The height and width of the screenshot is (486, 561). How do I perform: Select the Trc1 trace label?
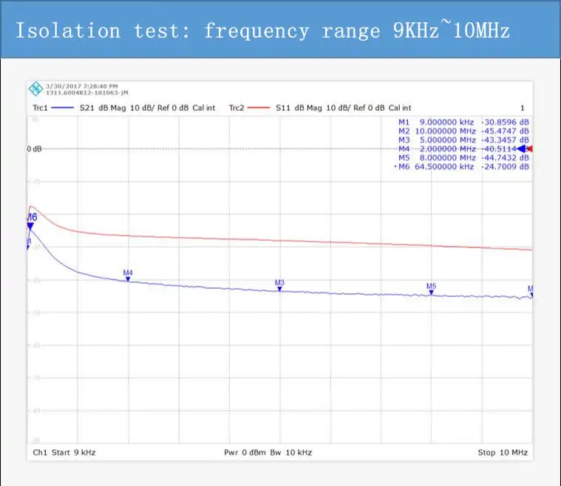tap(40, 108)
